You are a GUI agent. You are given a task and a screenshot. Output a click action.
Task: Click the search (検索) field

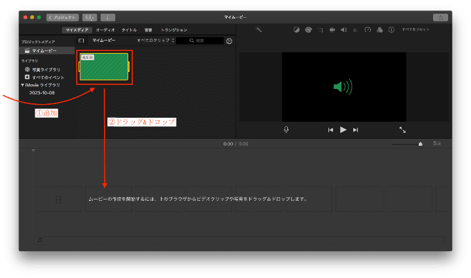pyautogui.click(x=200, y=41)
